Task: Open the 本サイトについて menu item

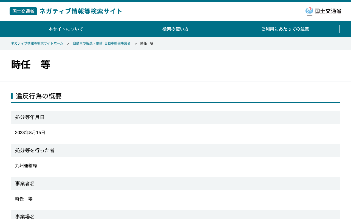Action: [x=66, y=29]
